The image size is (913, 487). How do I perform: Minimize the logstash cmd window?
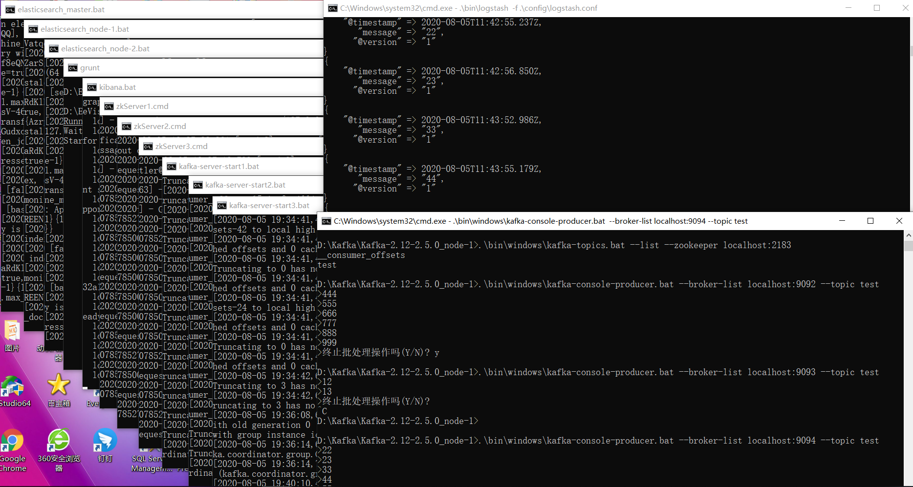pos(848,8)
